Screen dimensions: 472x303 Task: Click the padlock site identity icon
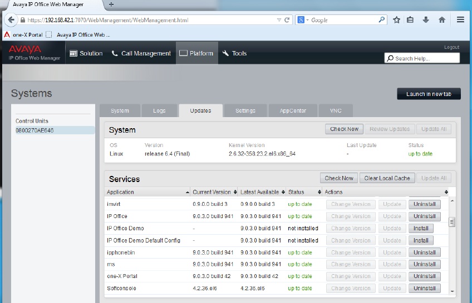[23, 20]
